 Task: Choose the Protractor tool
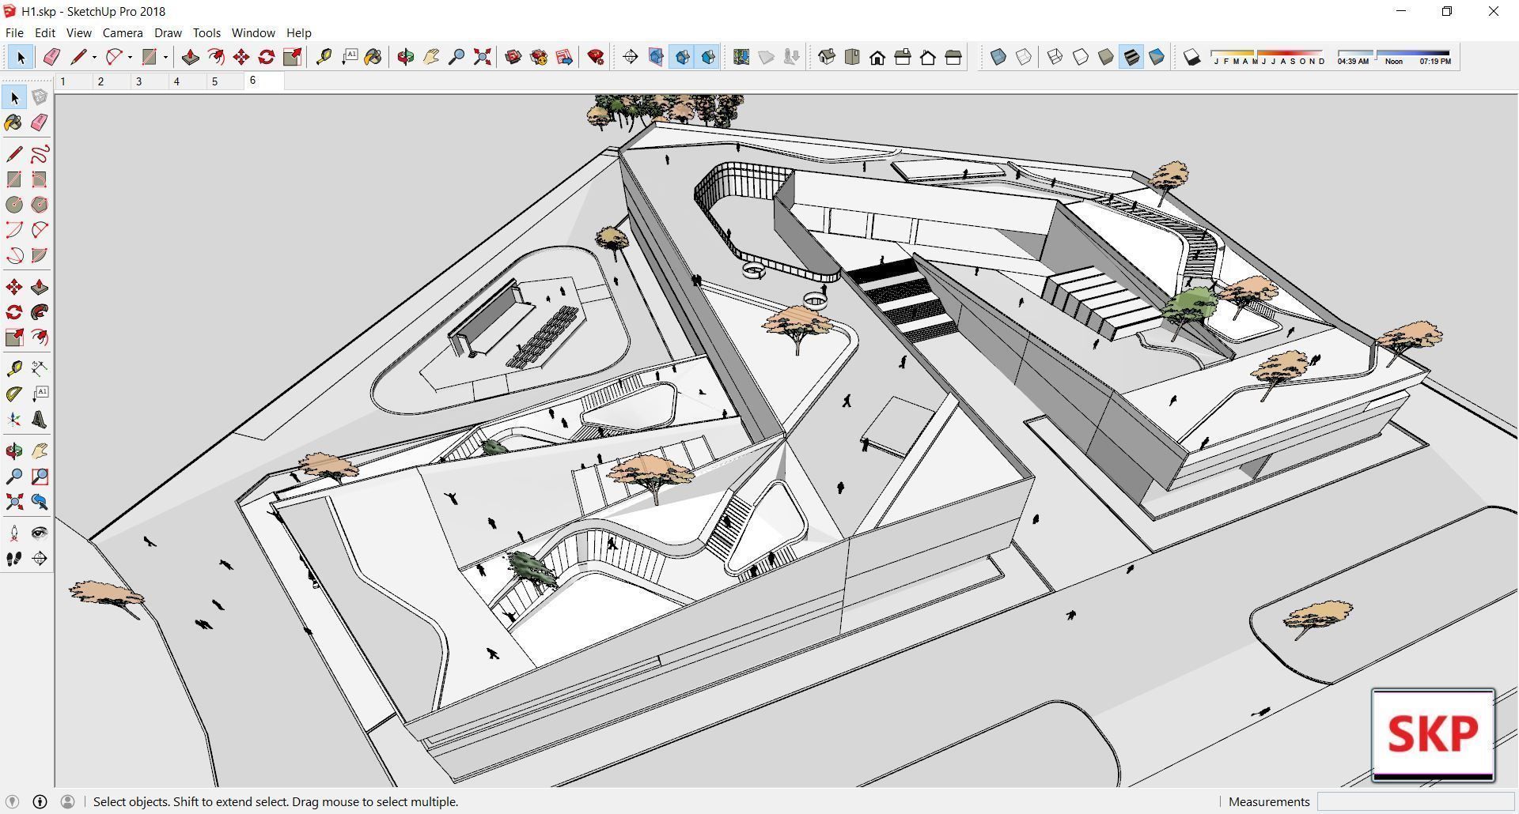[x=14, y=394]
